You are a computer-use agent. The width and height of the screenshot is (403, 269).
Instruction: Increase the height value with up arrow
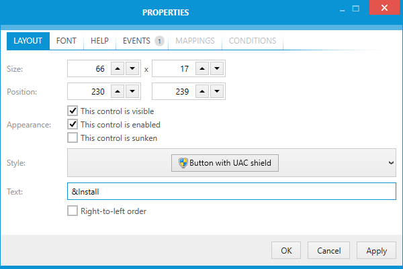(x=201, y=69)
